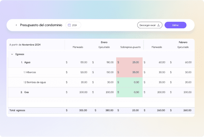Image resolution: width=204 pixels, height=137 pixels.
Task: Click the total Enero executed 380.00 value
Action: click(109, 110)
